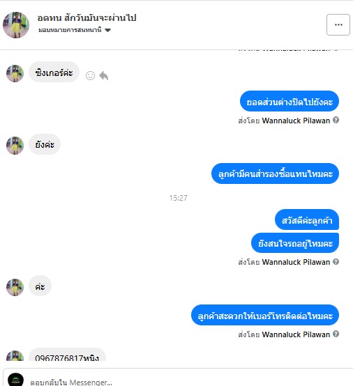Click the avatar beside the ค่ะ reply
This screenshot has width=353, height=386.
15,287
